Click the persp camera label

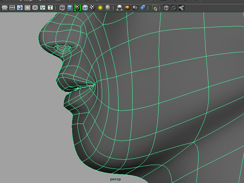pyautogui.click(x=115, y=179)
